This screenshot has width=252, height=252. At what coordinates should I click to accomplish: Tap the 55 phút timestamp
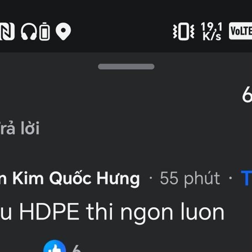point(190,178)
